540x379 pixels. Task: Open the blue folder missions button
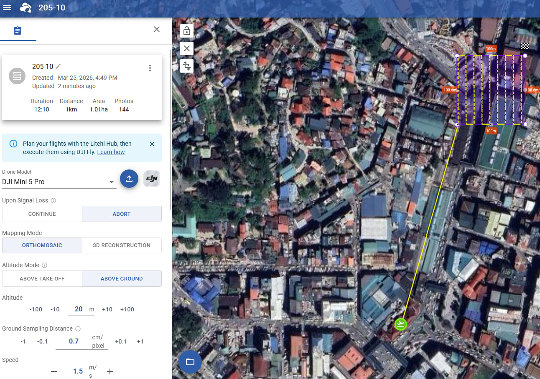click(x=190, y=362)
